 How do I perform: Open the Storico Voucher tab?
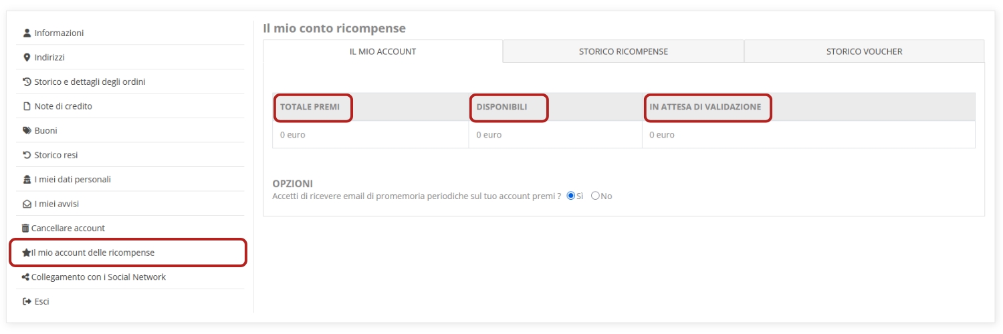coord(864,51)
